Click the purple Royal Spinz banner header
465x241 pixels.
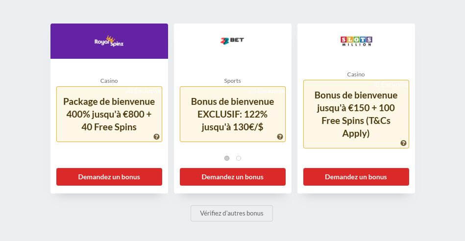[x=109, y=41]
